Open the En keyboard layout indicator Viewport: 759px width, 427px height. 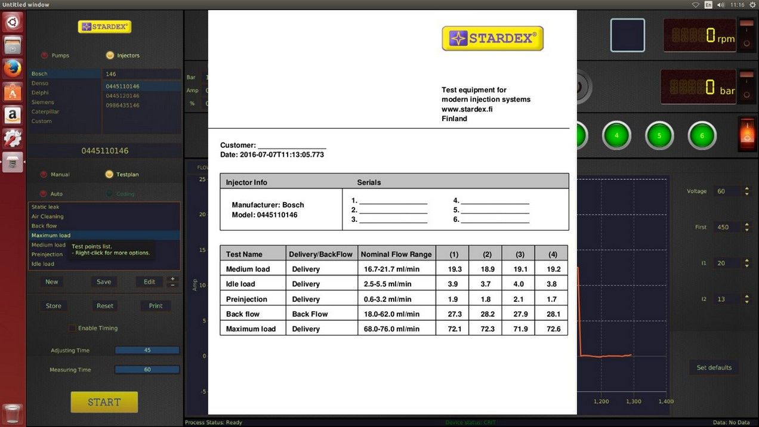708,5
